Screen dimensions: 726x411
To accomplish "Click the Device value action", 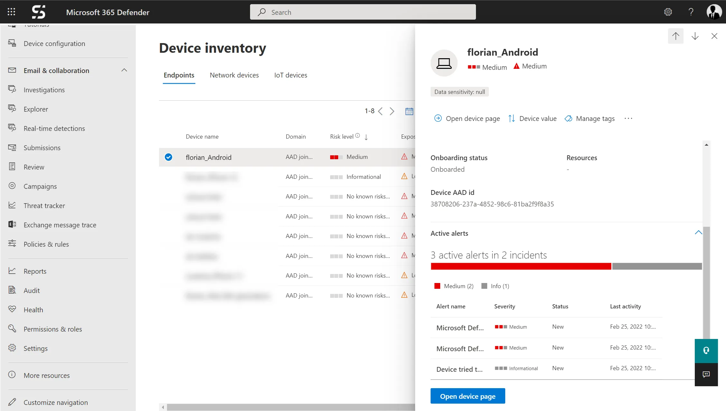I will pos(532,118).
